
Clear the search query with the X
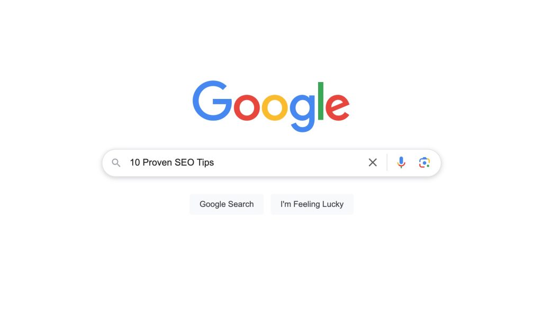click(x=373, y=162)
